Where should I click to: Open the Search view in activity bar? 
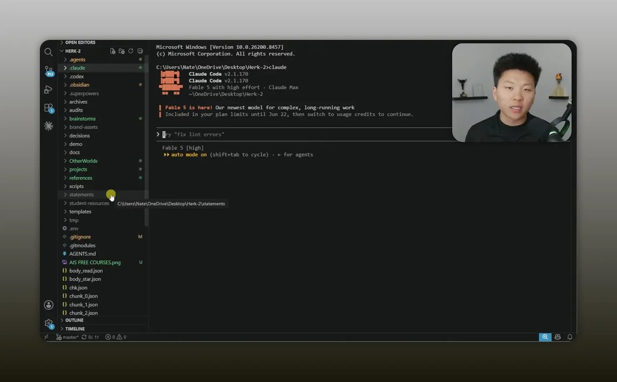(x=48, y=52)
